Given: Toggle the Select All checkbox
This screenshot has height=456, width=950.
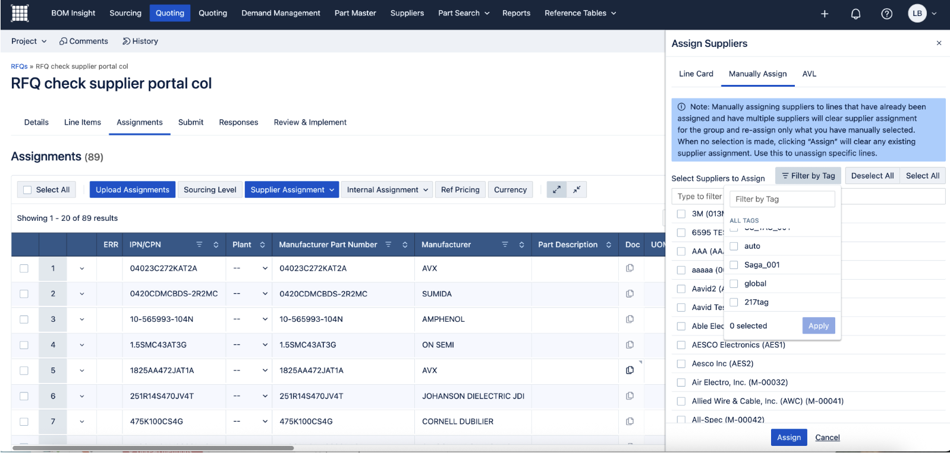Looking at the screenshot, I should click(27, 190).
